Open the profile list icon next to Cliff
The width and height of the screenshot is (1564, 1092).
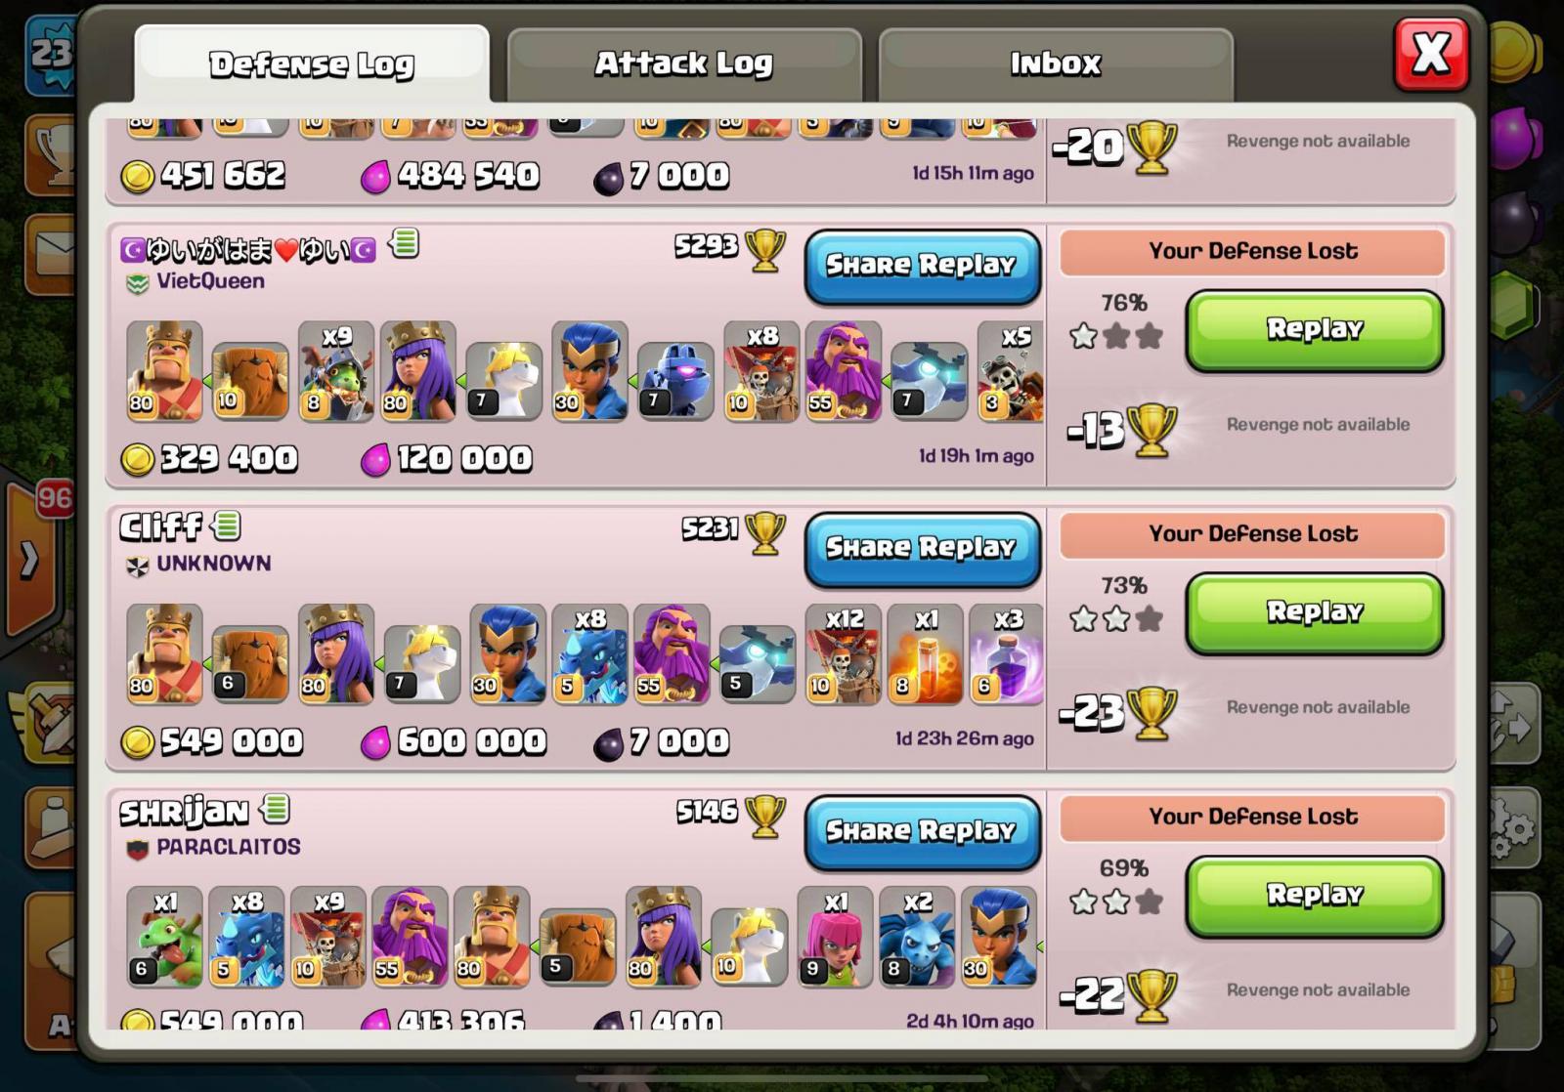coord(227,526)
